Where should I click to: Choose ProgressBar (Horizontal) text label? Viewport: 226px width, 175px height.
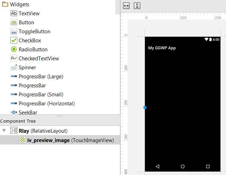(47, 104)
